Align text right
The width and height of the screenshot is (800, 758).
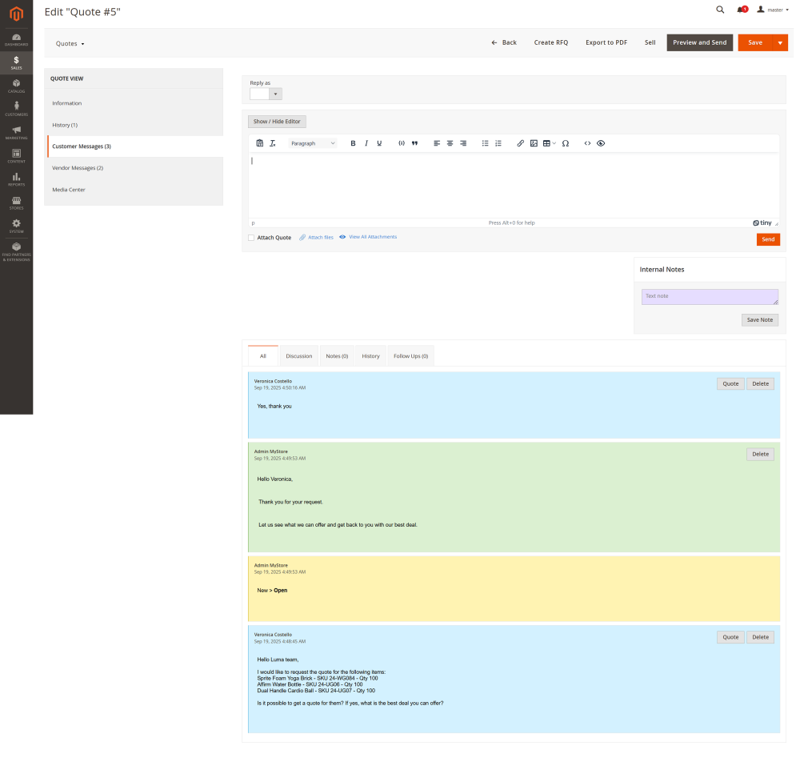click(x=463, y=143)
